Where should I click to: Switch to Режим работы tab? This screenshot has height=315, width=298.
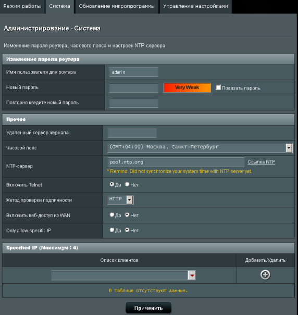[x=22, y=6]
